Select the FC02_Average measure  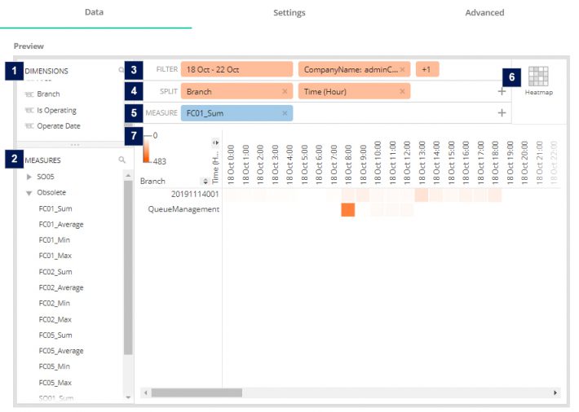[61, 287]
